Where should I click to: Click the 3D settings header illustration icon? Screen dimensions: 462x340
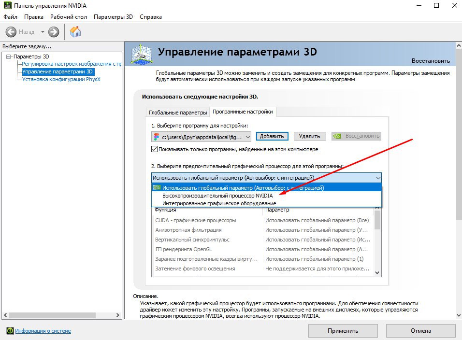tap(142, 55)
